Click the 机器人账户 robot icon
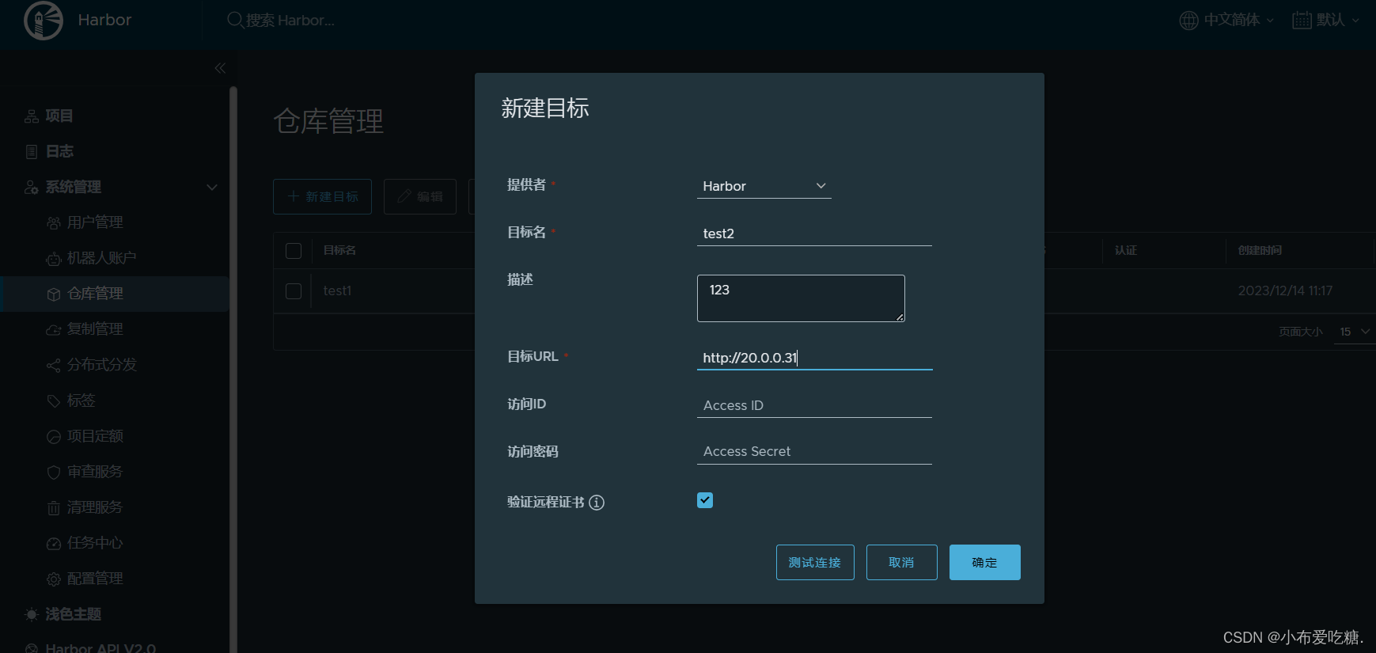1376x653 pixels. (x=54, y=259)
